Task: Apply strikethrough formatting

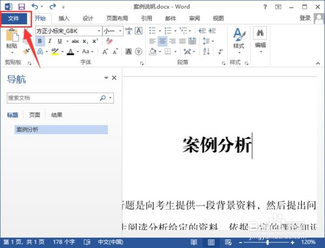Action: [x=75, y=41]
